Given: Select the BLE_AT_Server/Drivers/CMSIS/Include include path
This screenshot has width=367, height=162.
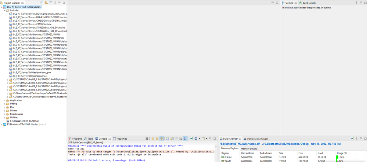Looking at the screenshot, I should coord(32,24).
